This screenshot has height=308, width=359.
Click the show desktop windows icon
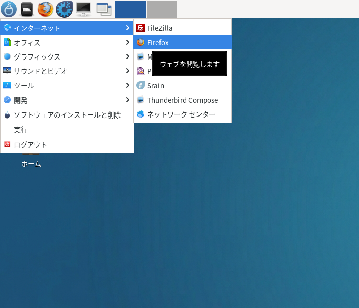pos(104,9)
